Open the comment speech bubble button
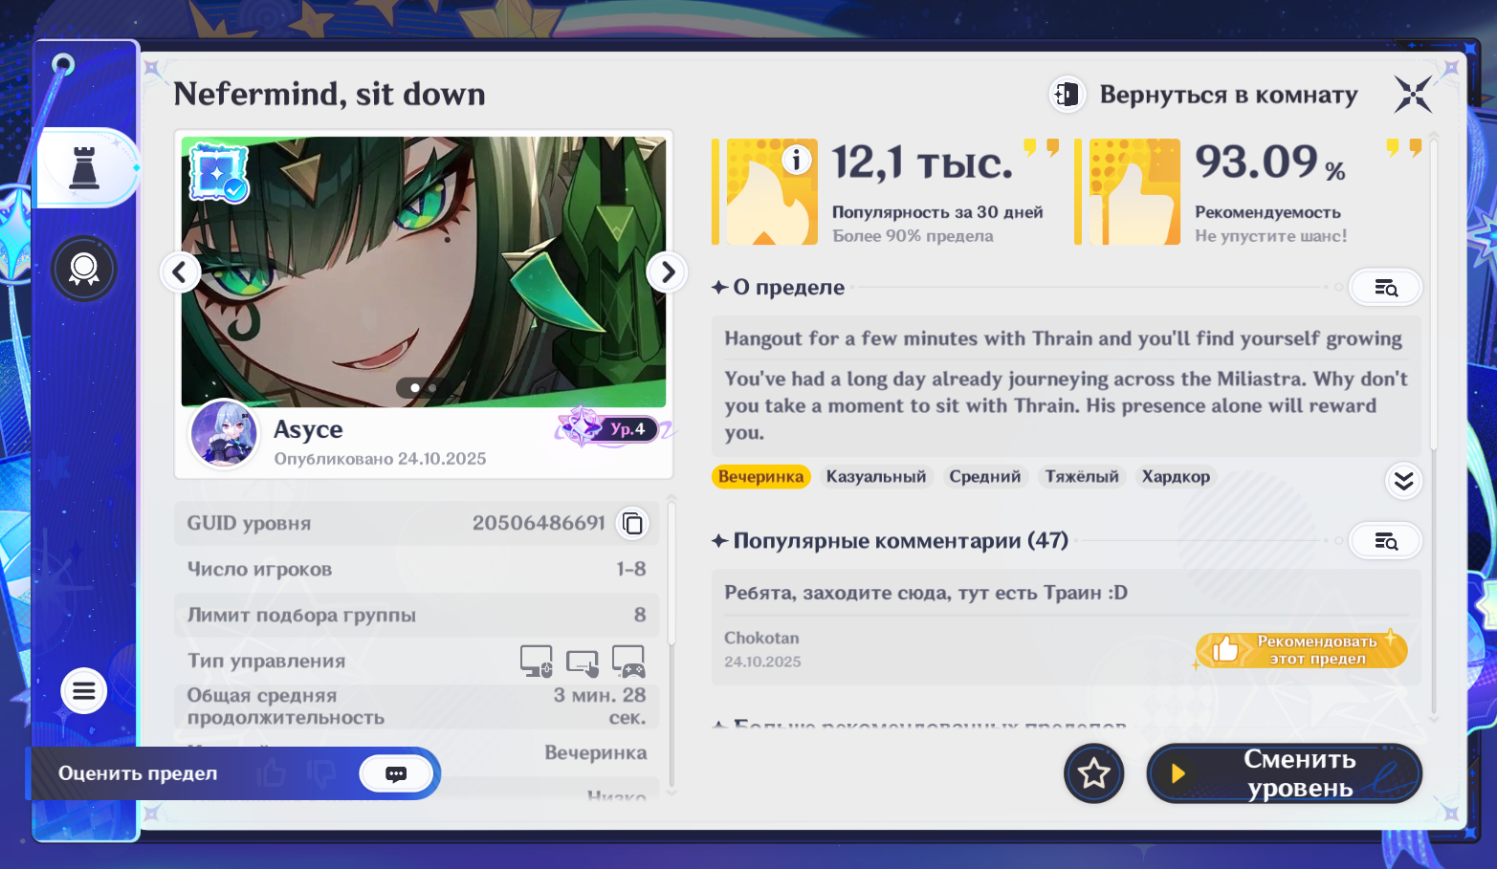Viewport: 1497px width, 869px height. pyautogui.click(x=396, y=773)
